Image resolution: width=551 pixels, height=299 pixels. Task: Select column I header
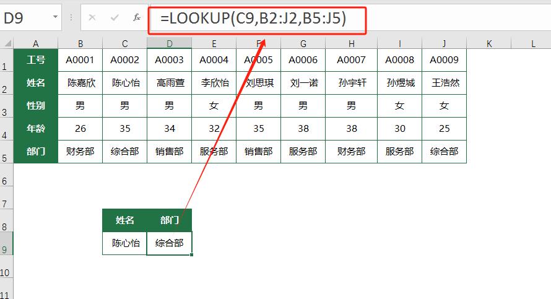click(x=399, y=43)
